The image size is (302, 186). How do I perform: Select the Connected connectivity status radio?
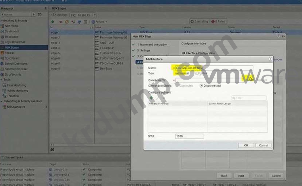point(177,86)
